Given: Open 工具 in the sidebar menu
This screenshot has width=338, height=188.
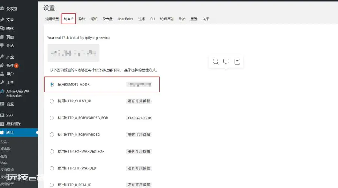Looking at the screenshot, I should tap(10, 83).
